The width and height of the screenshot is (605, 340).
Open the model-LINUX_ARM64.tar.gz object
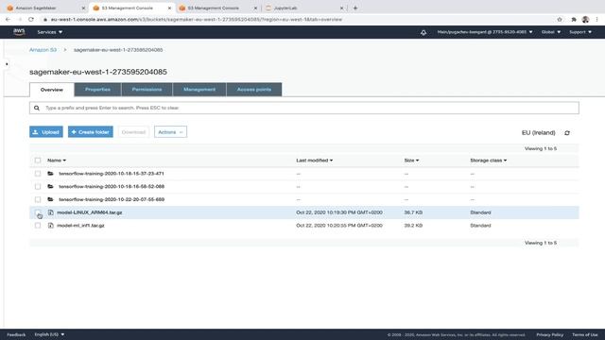[90, 212]
